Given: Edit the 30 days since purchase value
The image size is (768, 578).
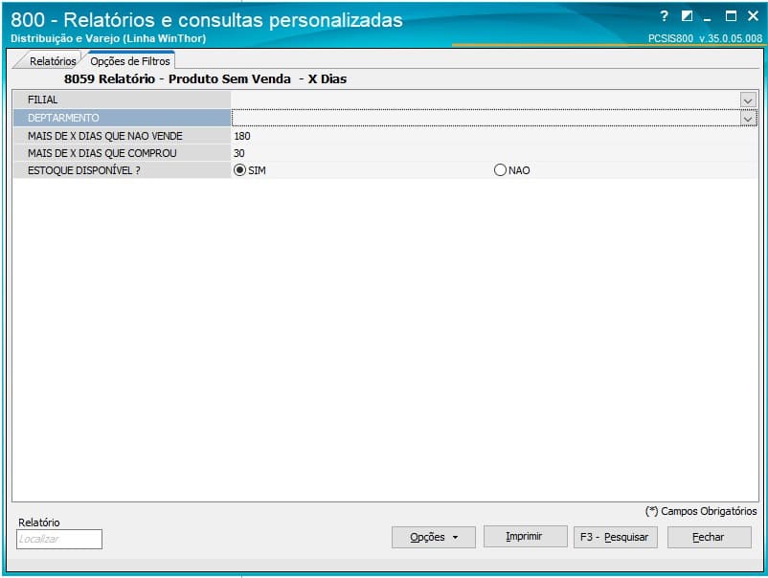Looking at the screenshot, I should pos(494,153).
